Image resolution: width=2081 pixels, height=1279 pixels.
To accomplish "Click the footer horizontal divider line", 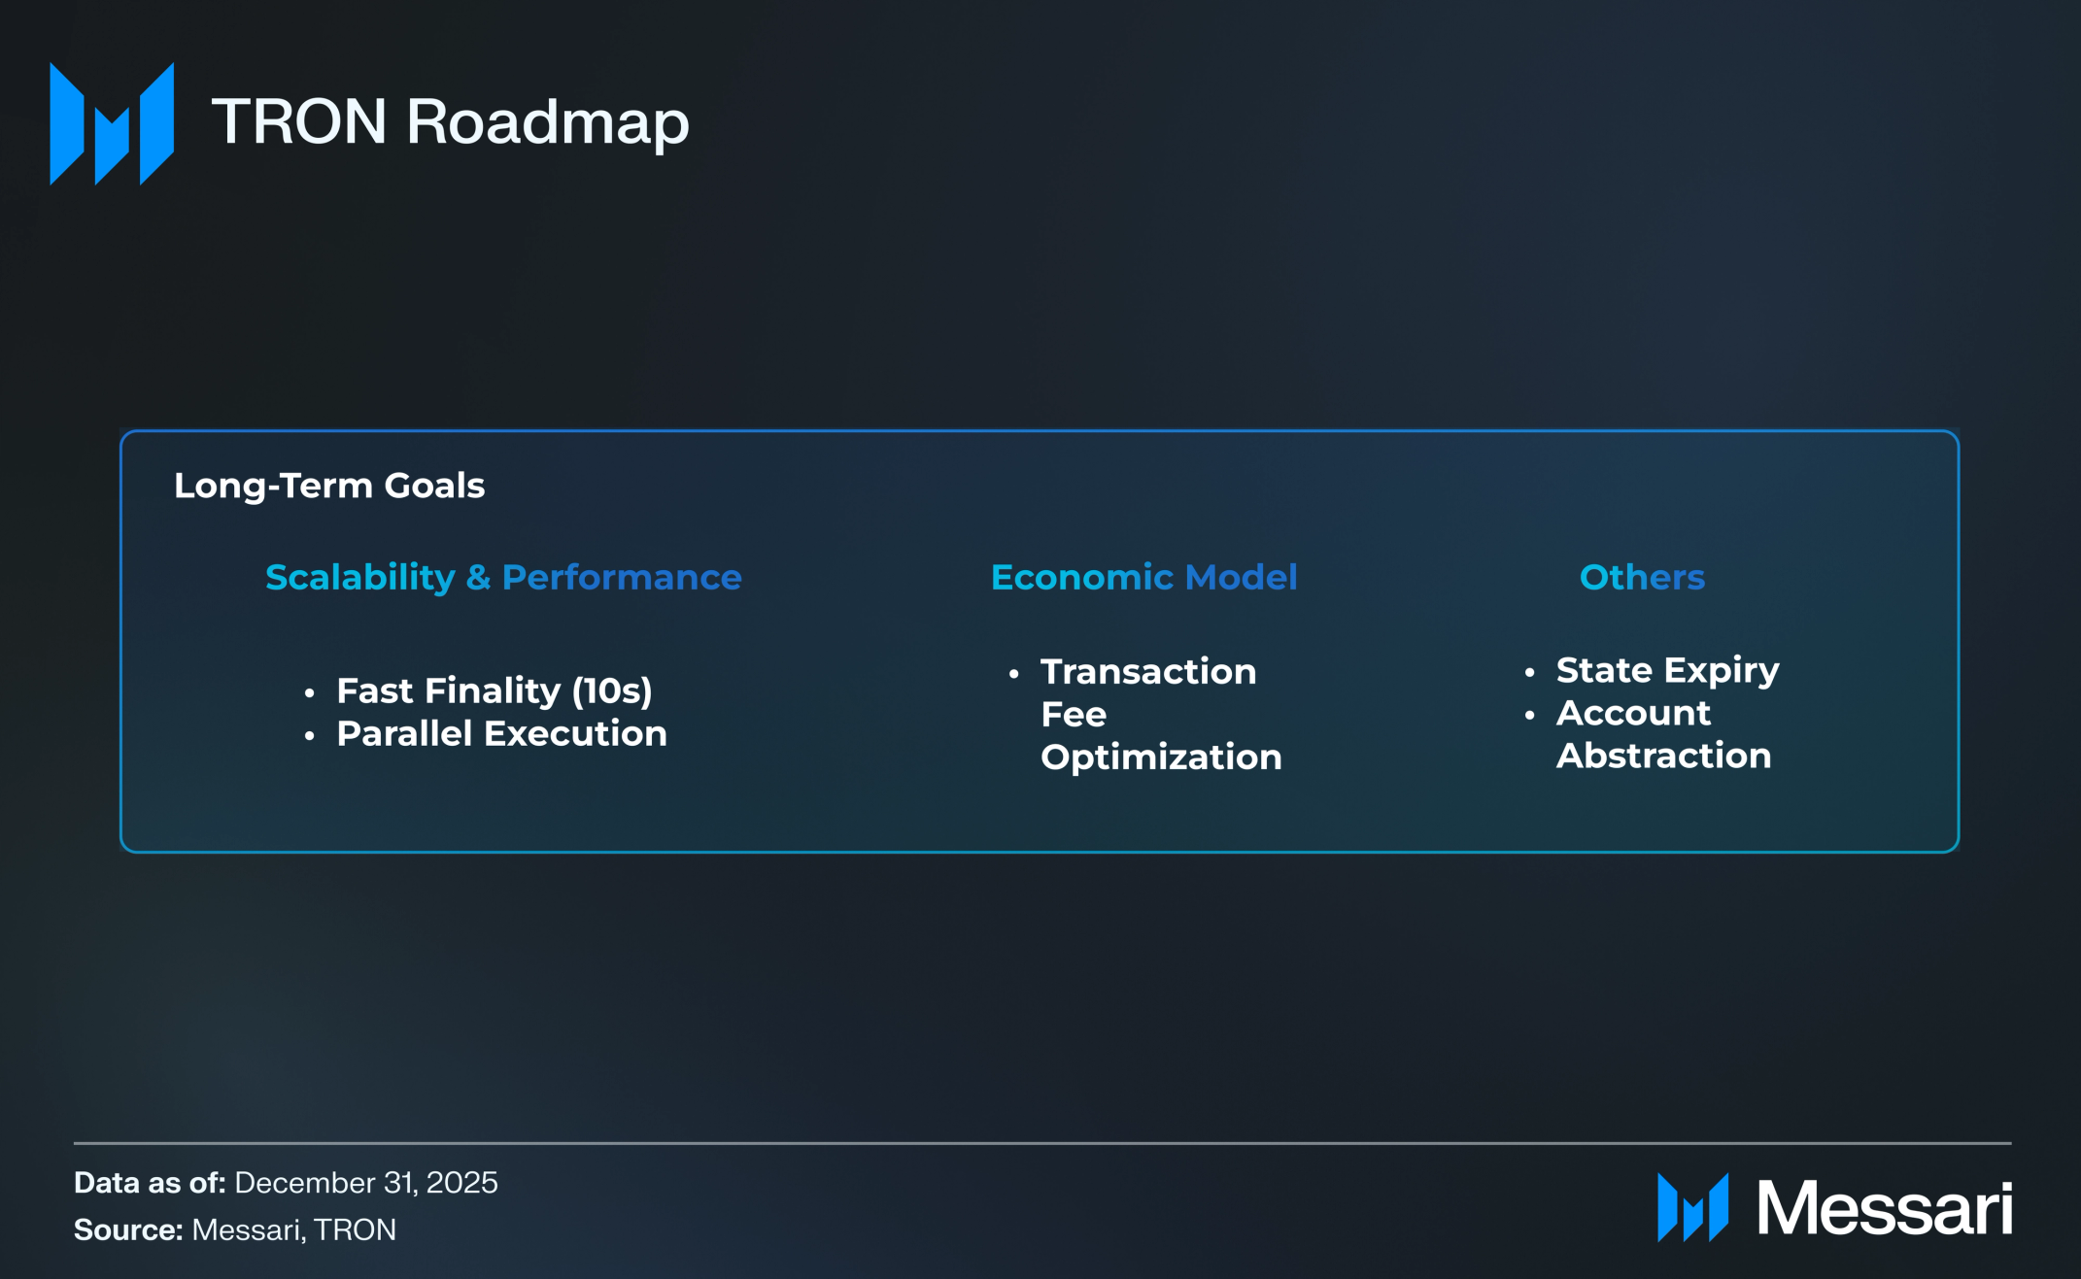I will pyautogui.click(x=1041, y=1143).
